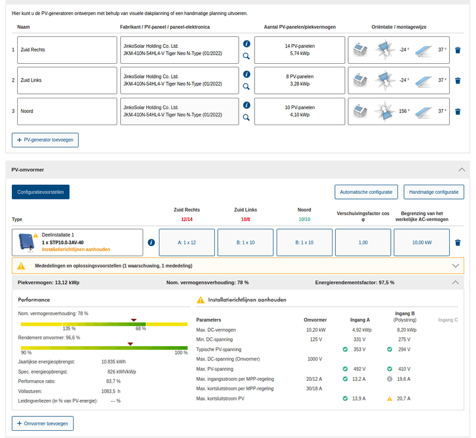
Task: Delete the Noord PV-generator row
Action: (458, 111)
